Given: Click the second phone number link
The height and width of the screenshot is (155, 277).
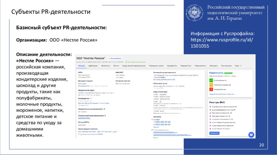Looking at the screenshot, I should pos(162,125).
